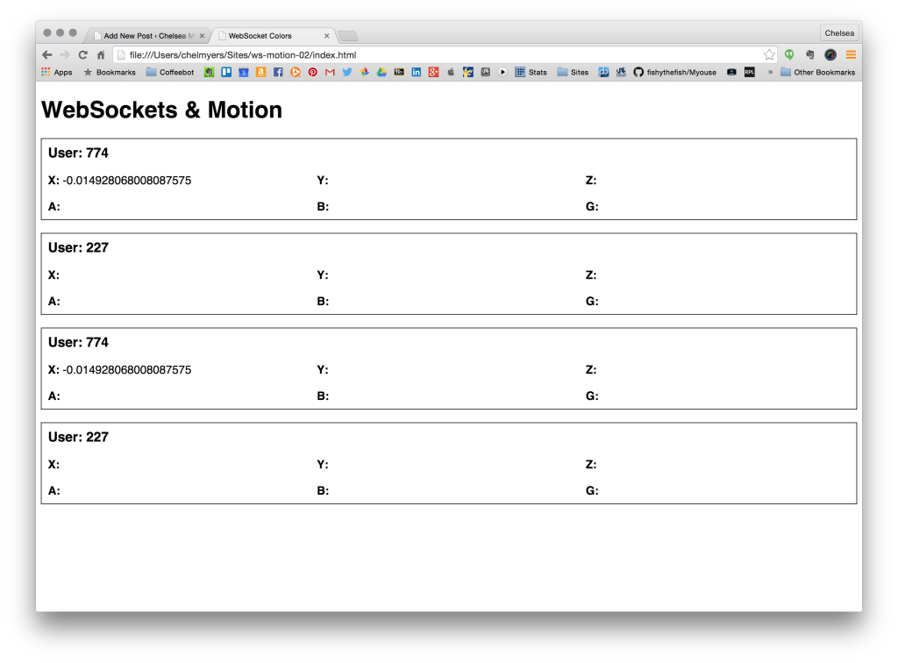Click the X value in first User 774 card
This screenshot has width=898, height=663.
[126, 181]
